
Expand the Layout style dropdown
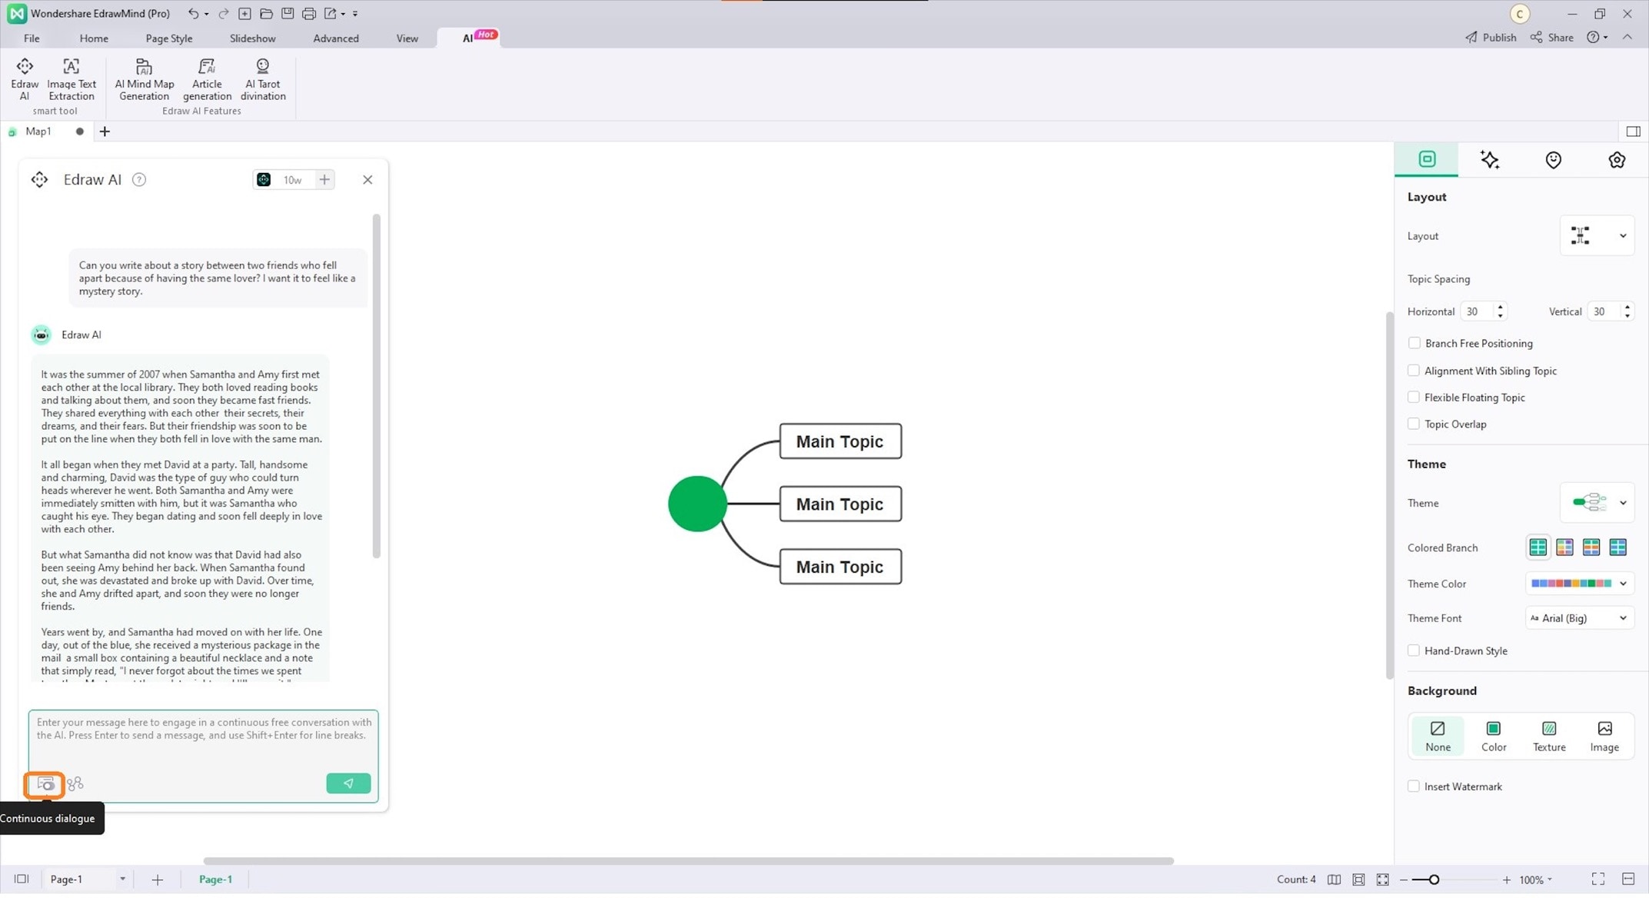pos(1622,235)
